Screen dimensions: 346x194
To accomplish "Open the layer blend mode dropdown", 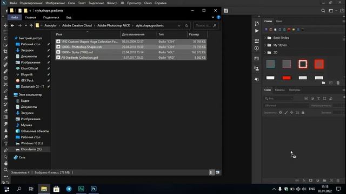I will tap(286, 106).
